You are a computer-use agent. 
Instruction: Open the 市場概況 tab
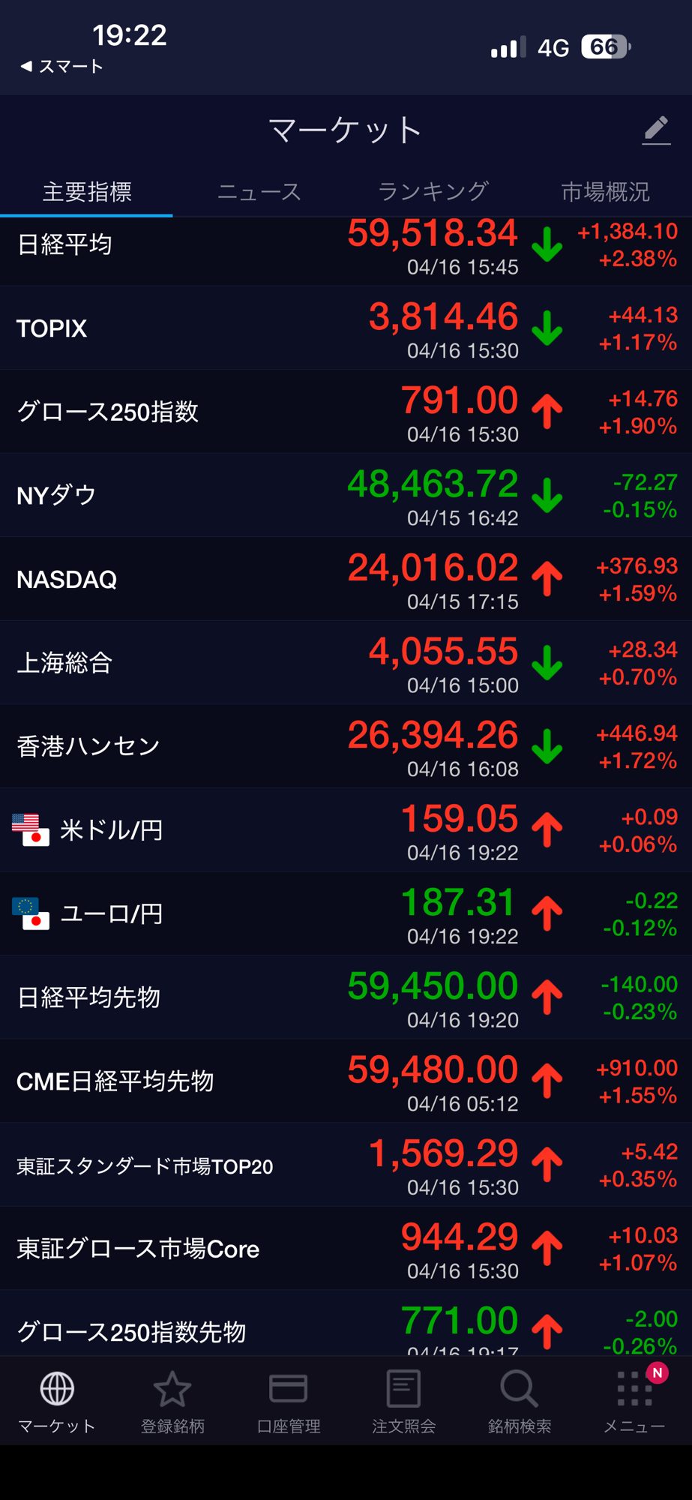click(605, 192)
